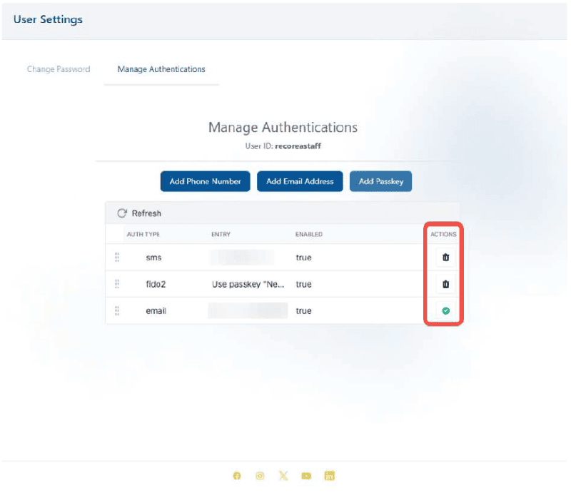Viewport: 571px width, 493px height.
Task: Delete the sms authentication entry
Action: (x=445, y=258)
